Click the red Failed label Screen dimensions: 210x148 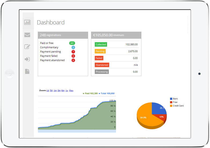(99, 58)
